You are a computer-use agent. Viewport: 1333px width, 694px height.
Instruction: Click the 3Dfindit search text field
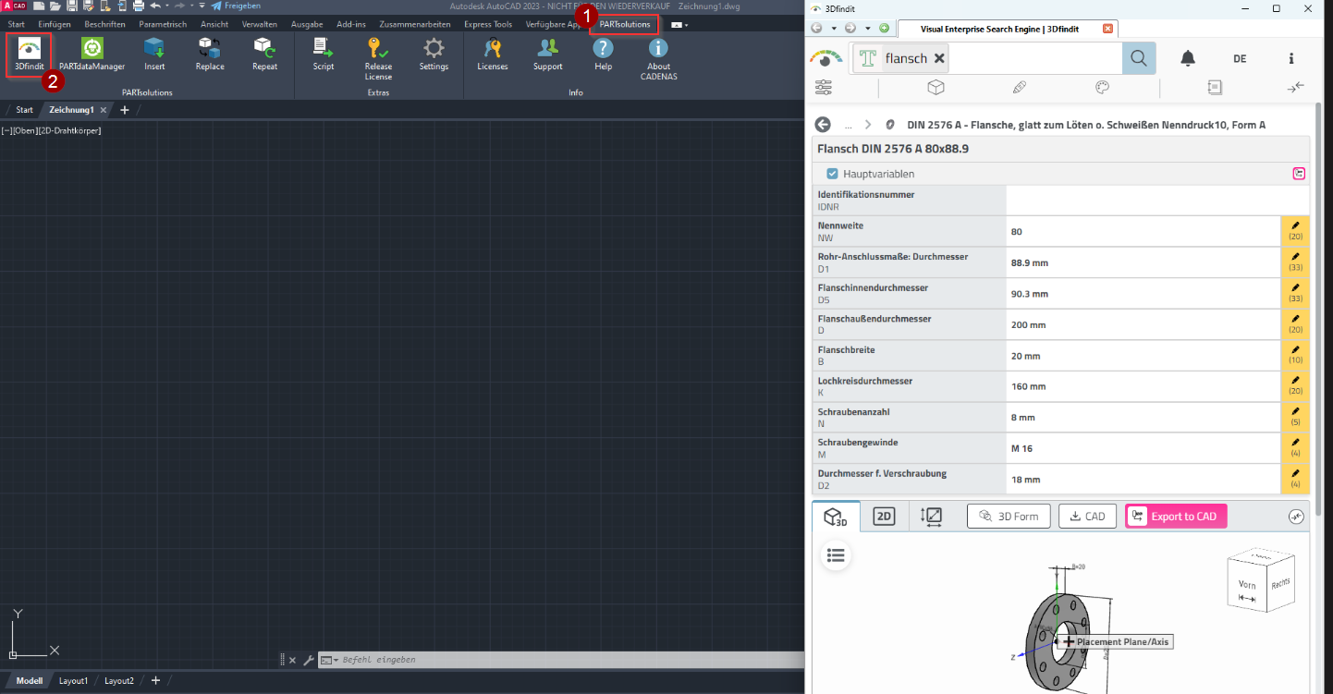click(x=1035, y=58)
